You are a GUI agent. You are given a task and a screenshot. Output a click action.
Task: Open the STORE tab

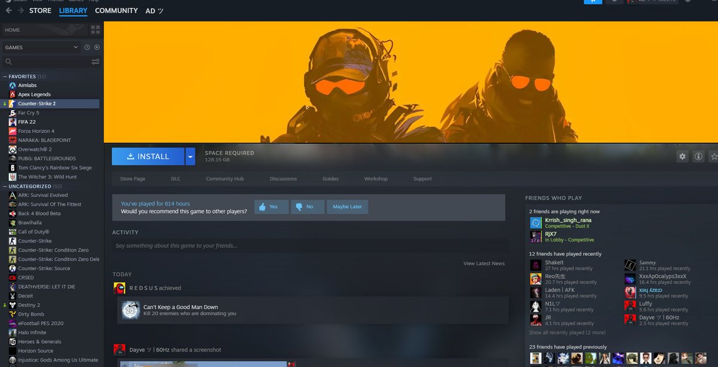(x=40, y=11)
